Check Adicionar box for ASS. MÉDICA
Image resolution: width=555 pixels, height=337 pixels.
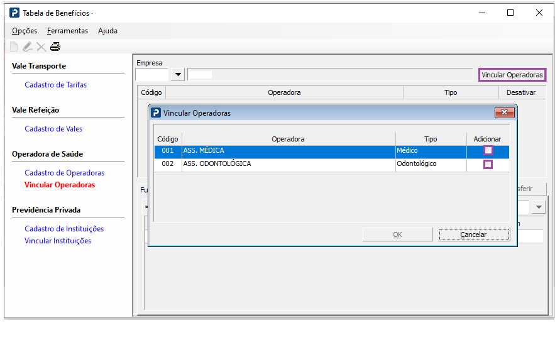[488, 150]
